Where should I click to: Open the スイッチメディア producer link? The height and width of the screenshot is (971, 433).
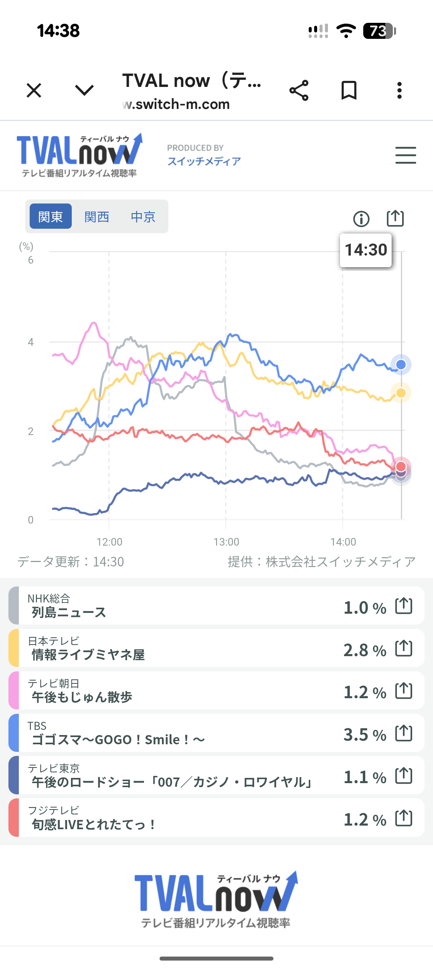click(x=204, y=161)
